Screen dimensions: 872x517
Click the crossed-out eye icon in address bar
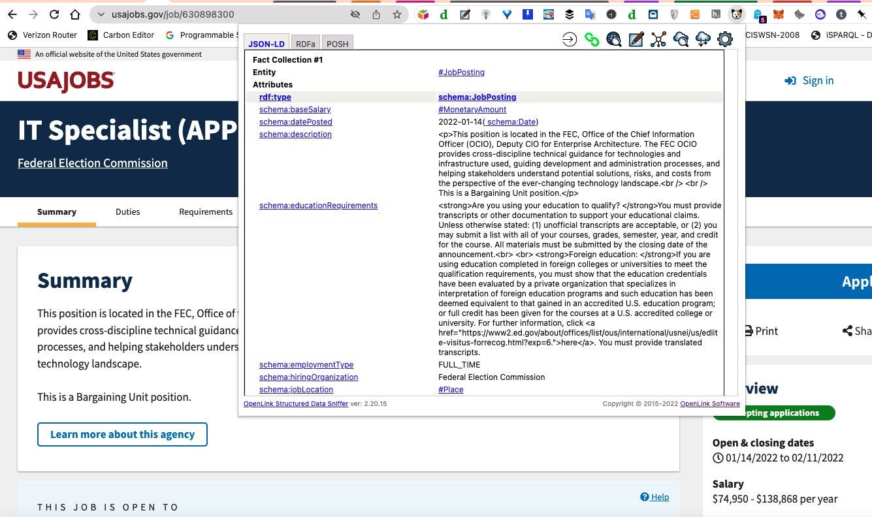[355, 14]
